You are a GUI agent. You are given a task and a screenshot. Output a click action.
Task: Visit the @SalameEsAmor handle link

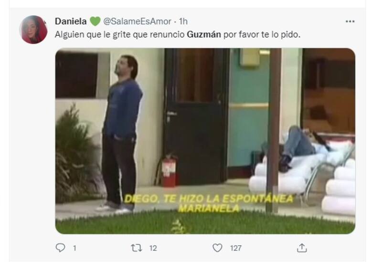tap(137, 21)
